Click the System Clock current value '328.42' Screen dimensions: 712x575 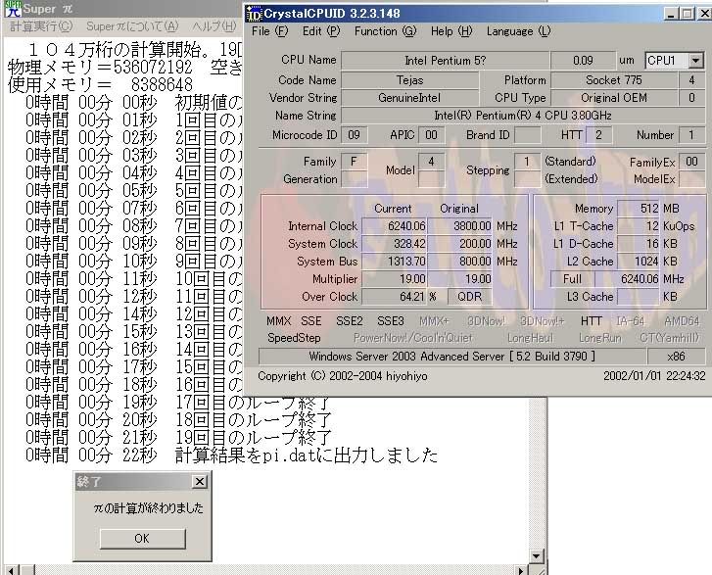pyautogui.click(x=394, y=244)
